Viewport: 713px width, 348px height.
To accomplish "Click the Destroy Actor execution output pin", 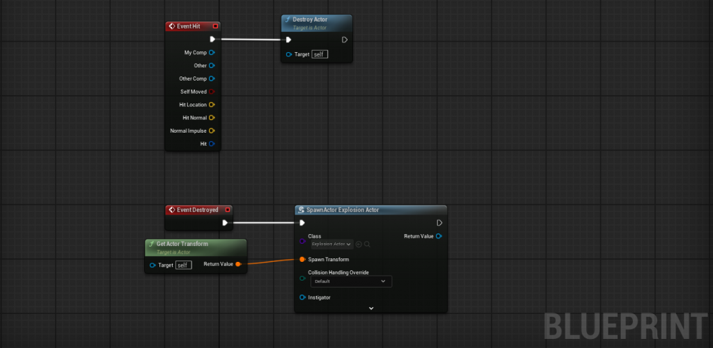I will [344, 40].
